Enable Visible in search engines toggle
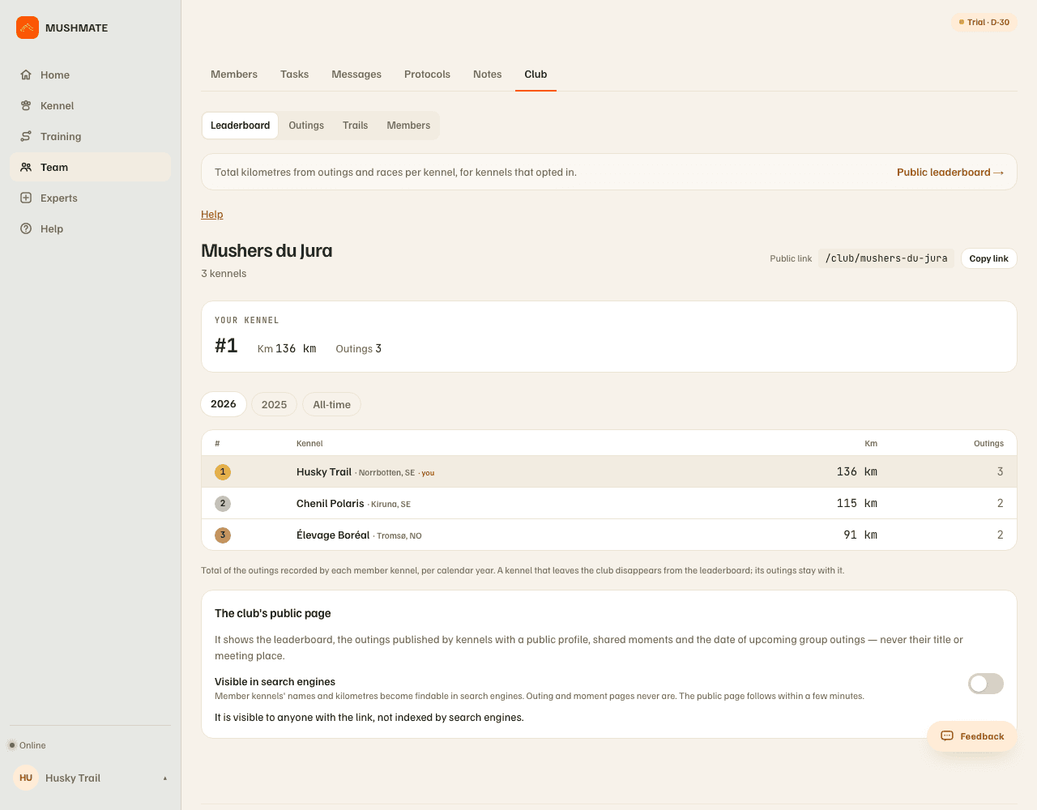Image resolution: width=1037 pixels, height=810 pixels. pos(986,684)
